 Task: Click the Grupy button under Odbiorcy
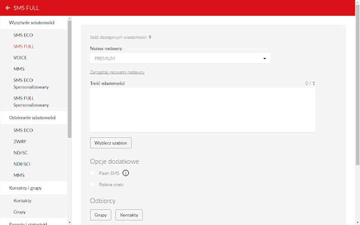(100, 215)
